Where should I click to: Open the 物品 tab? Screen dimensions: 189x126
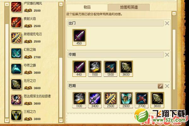pos(87,7)
